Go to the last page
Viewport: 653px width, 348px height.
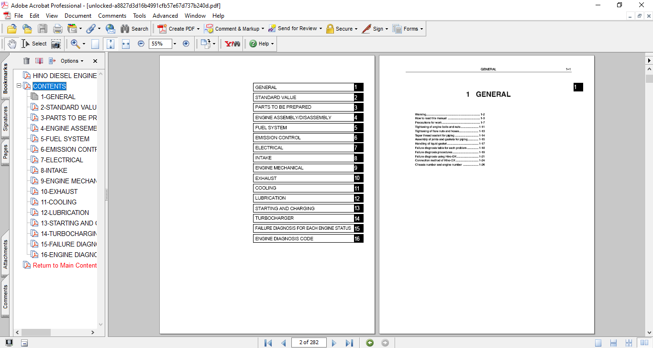pyautogui.click(x=349, y=343)
